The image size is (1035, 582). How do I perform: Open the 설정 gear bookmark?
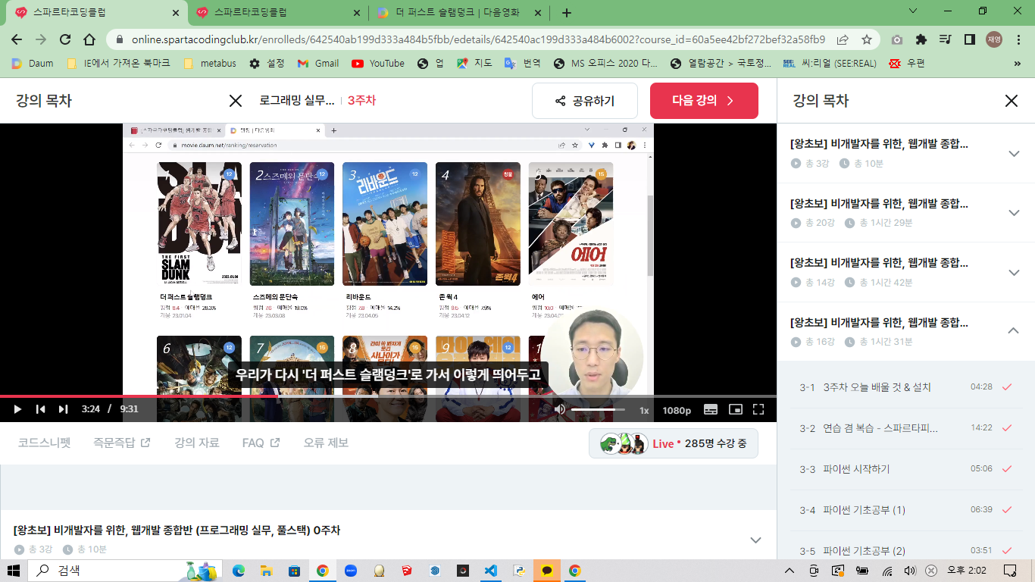[x=267, y=64]
